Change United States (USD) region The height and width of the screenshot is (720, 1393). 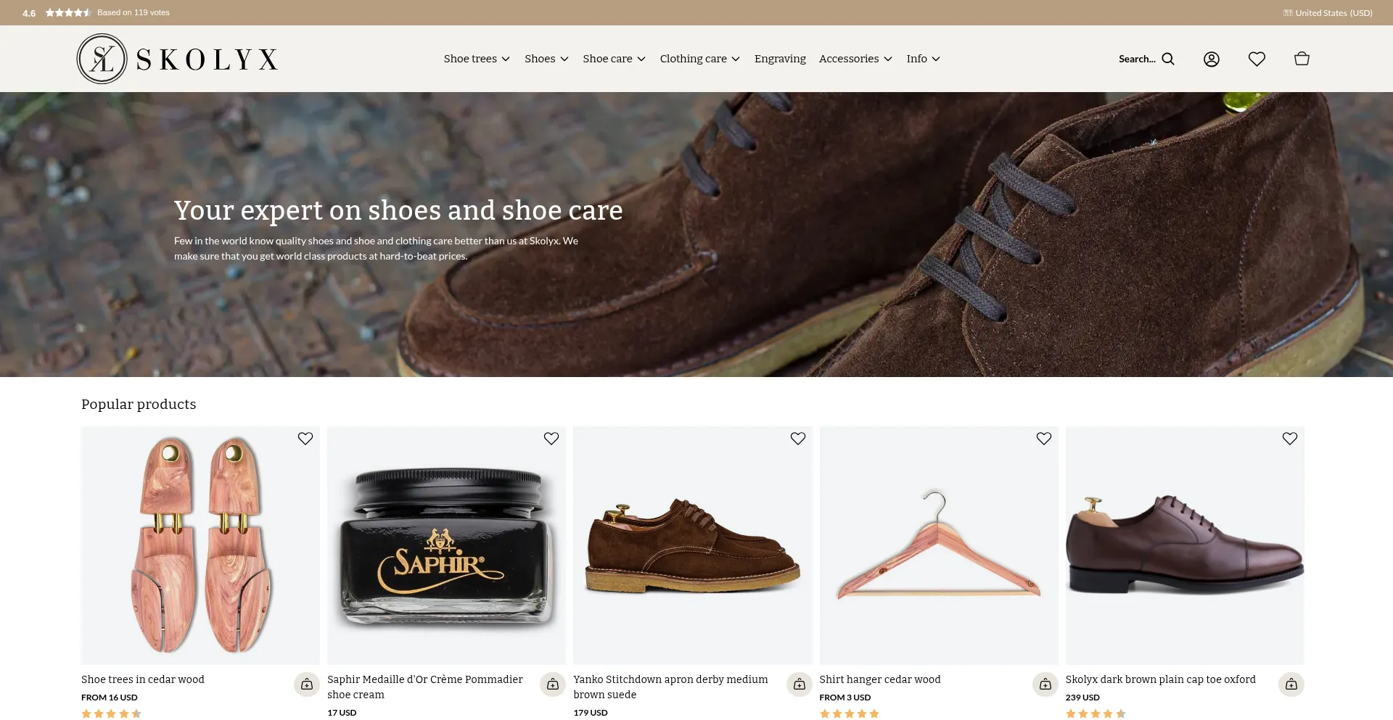coord(1328,13)
